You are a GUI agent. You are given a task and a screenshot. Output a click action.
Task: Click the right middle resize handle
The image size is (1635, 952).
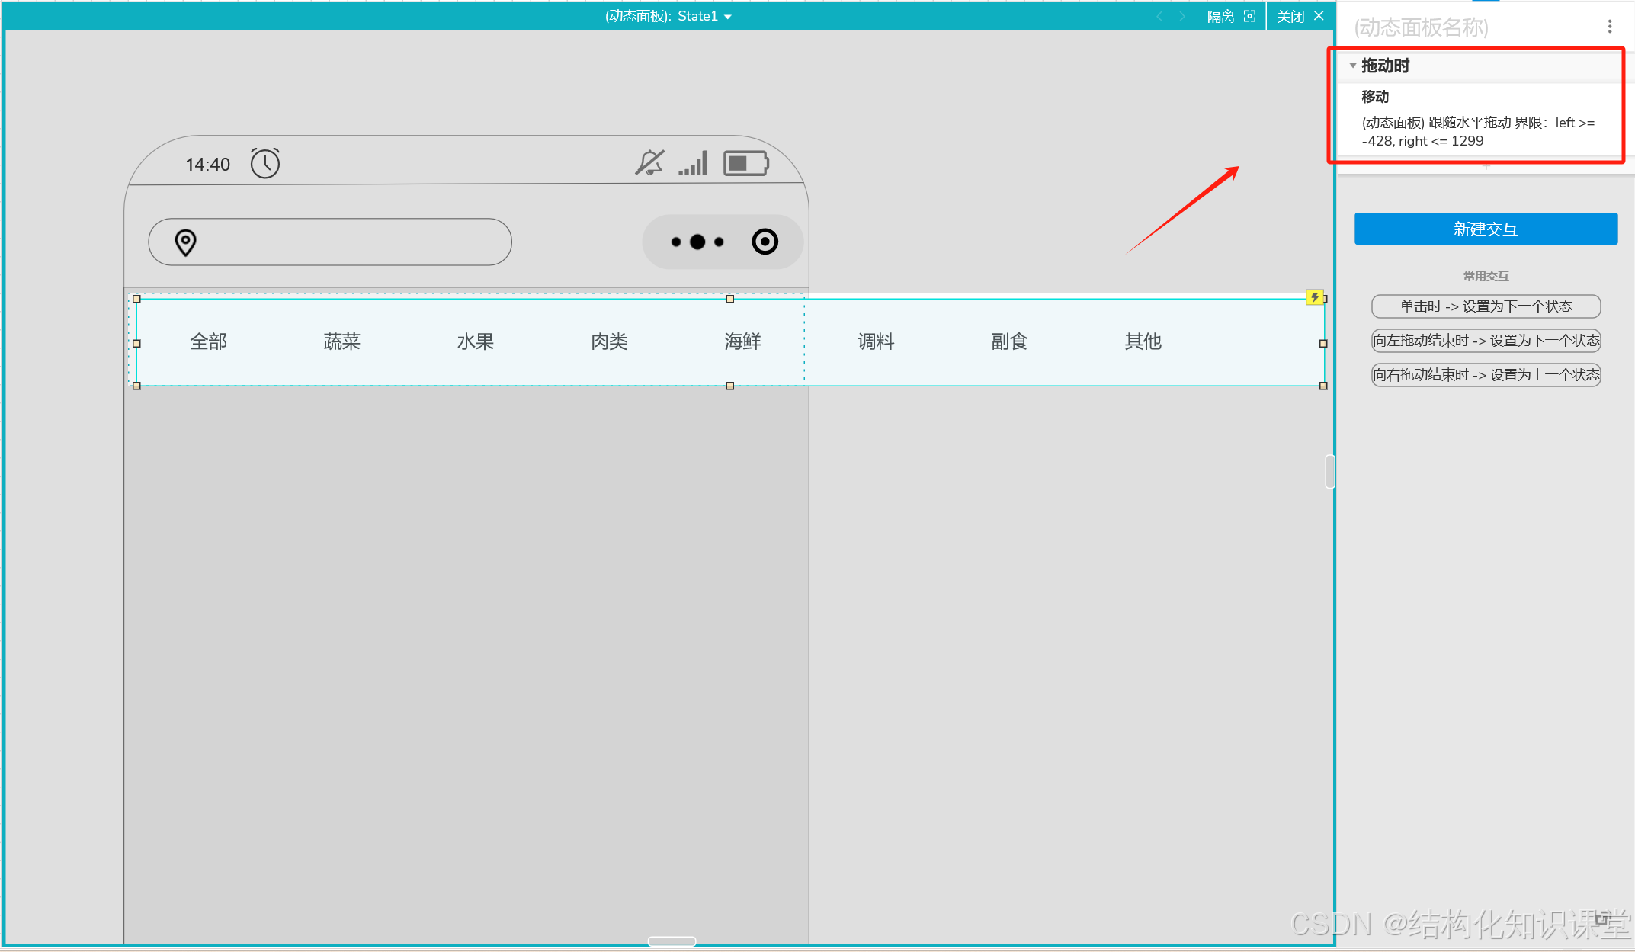coord(1323,344)
